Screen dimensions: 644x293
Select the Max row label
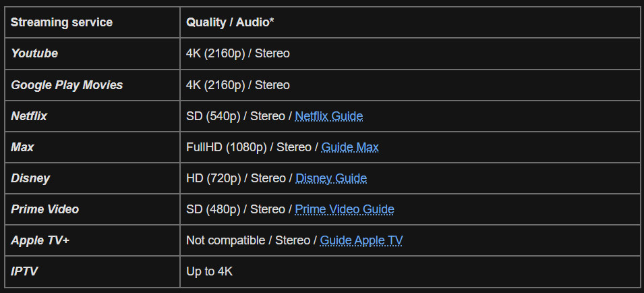pos(22,147)
